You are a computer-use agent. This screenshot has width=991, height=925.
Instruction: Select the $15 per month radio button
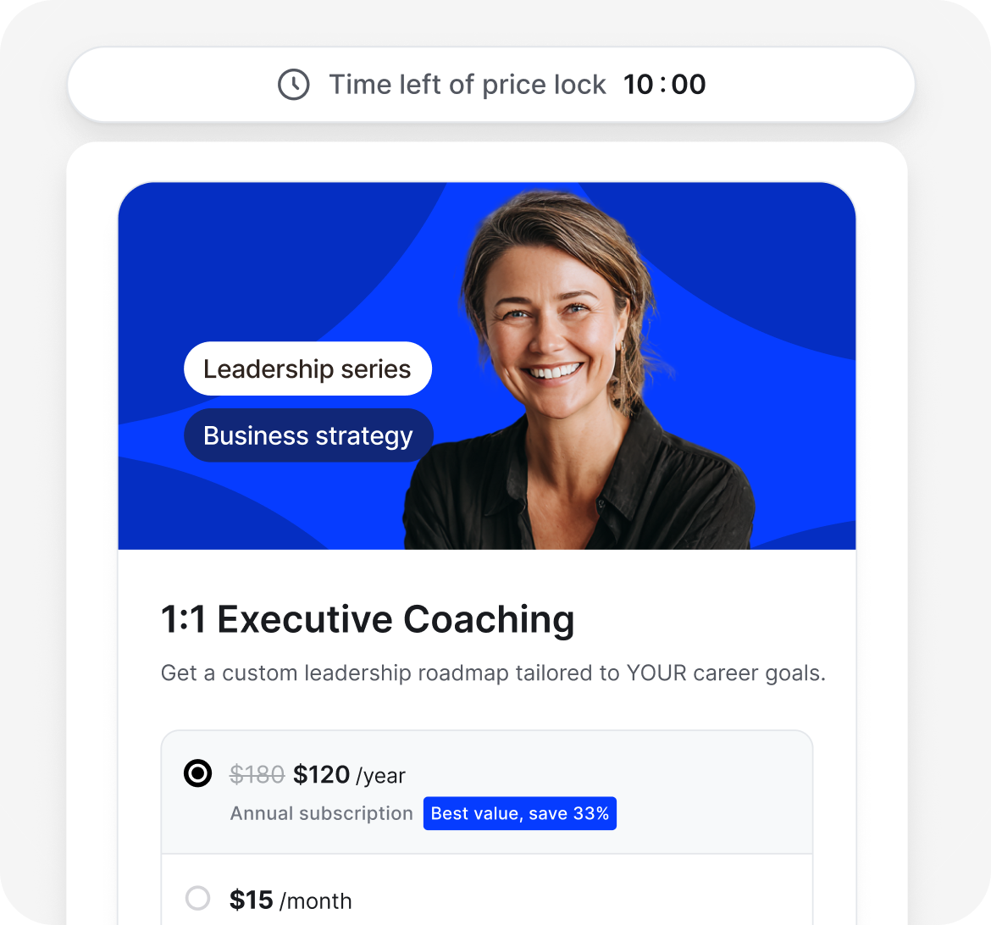[x=197, y=899]
